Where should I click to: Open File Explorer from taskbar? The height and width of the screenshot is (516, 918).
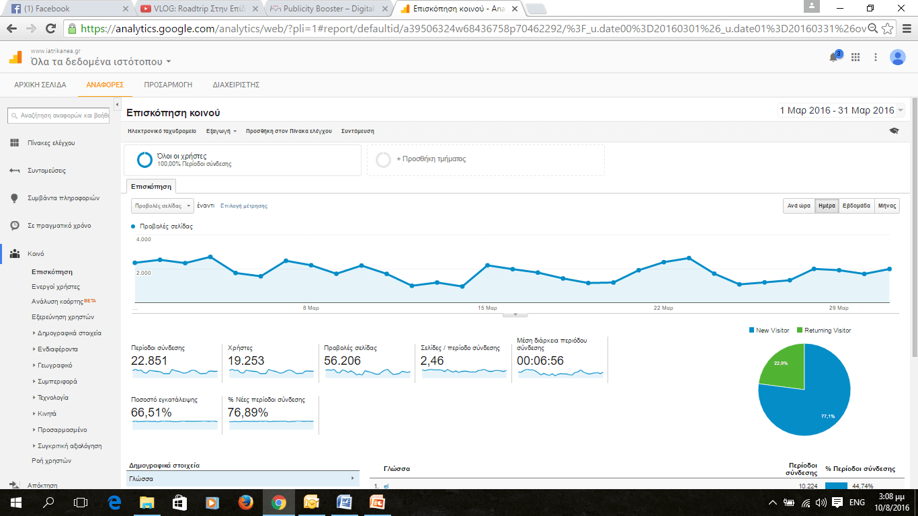147,502
